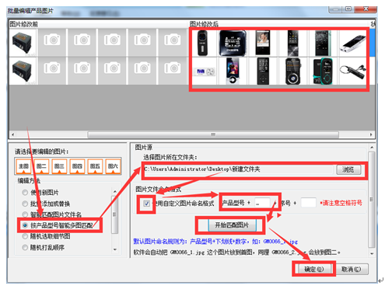Click the 图片修改前 column header
The height and width of the screenshot is (286, 385).
tap(24, 24)
